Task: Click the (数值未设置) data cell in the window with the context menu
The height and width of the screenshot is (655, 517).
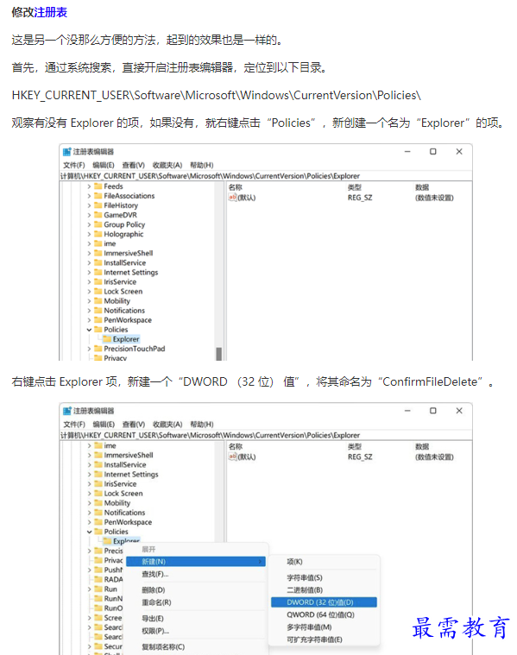Action: (x=434, y=457)
